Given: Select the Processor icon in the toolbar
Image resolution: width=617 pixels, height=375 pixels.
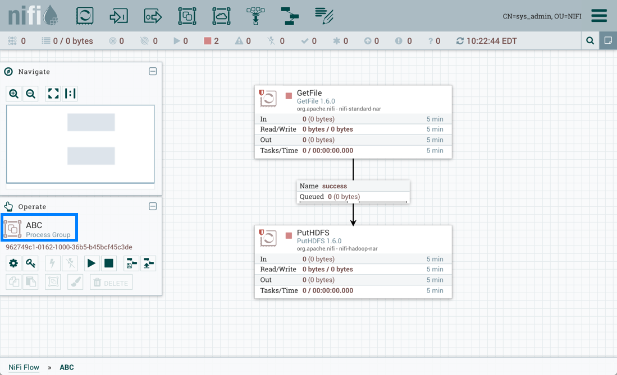Looking at the screenshot, I should point(85,16).
